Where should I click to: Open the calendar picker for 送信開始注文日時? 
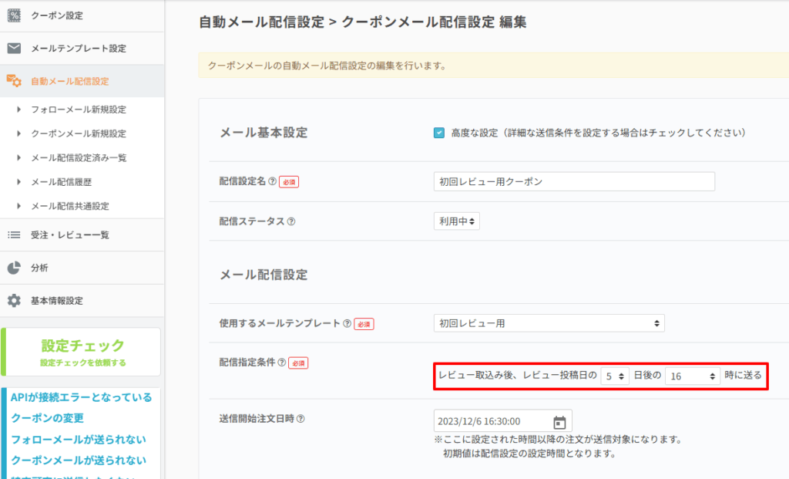click(x=559, y=422)
